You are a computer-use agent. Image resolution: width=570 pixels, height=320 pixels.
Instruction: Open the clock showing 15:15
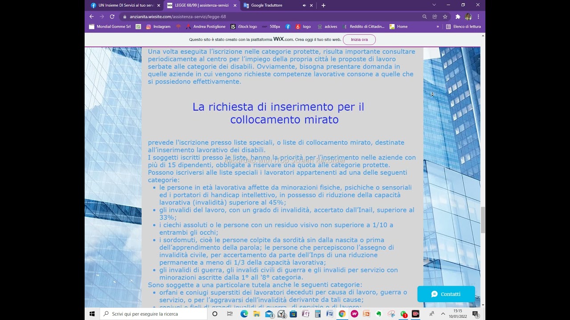[x=457, y=314]
